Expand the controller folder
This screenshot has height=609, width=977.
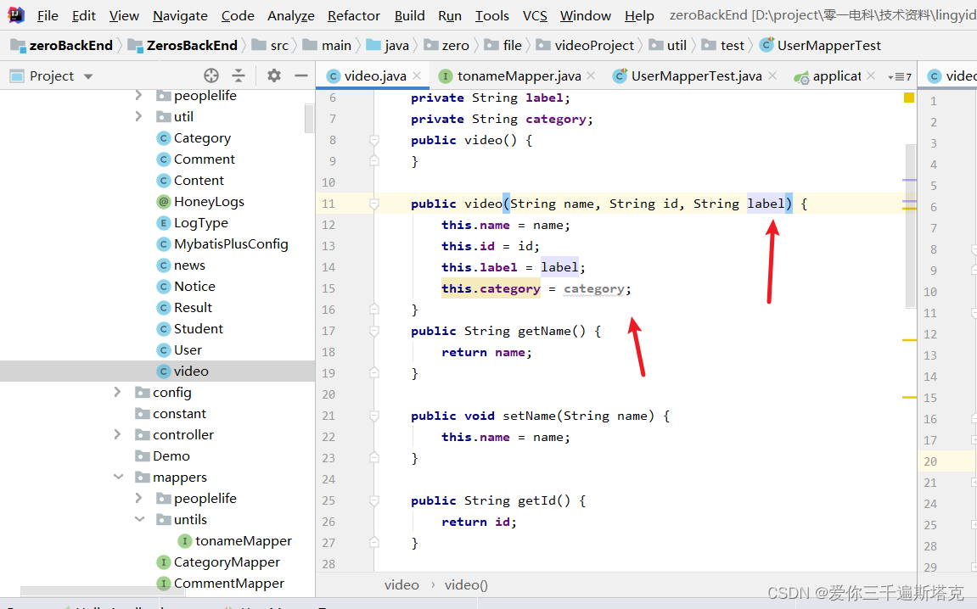119,434
